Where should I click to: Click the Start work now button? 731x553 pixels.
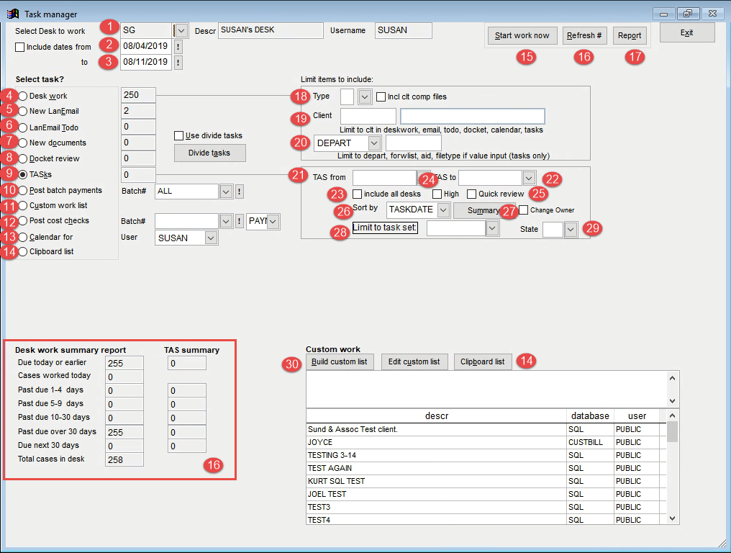point(522,35)
